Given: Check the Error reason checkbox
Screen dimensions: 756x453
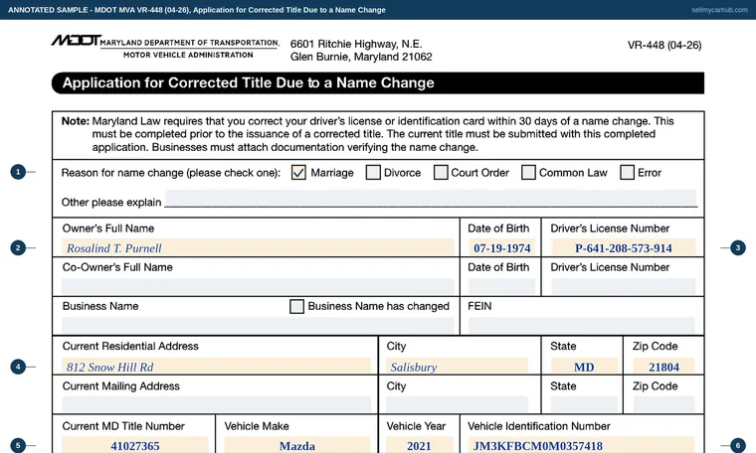Looking at the screenshot, I should 627,172.
